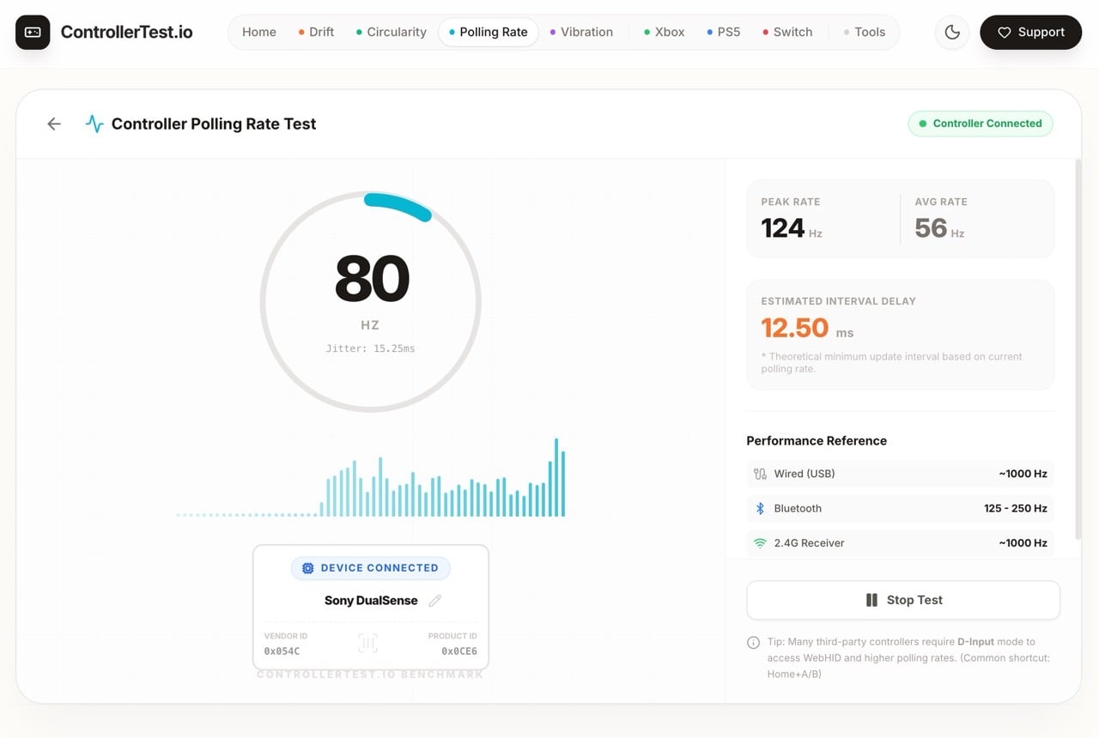The image size is (1099, 738).
Task: Toggle dark mode with the moon button
Action: click(x=951, y=32)
